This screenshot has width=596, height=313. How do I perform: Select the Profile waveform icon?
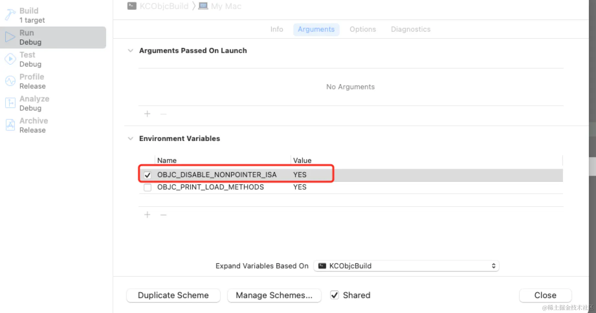tap(10, 81)
